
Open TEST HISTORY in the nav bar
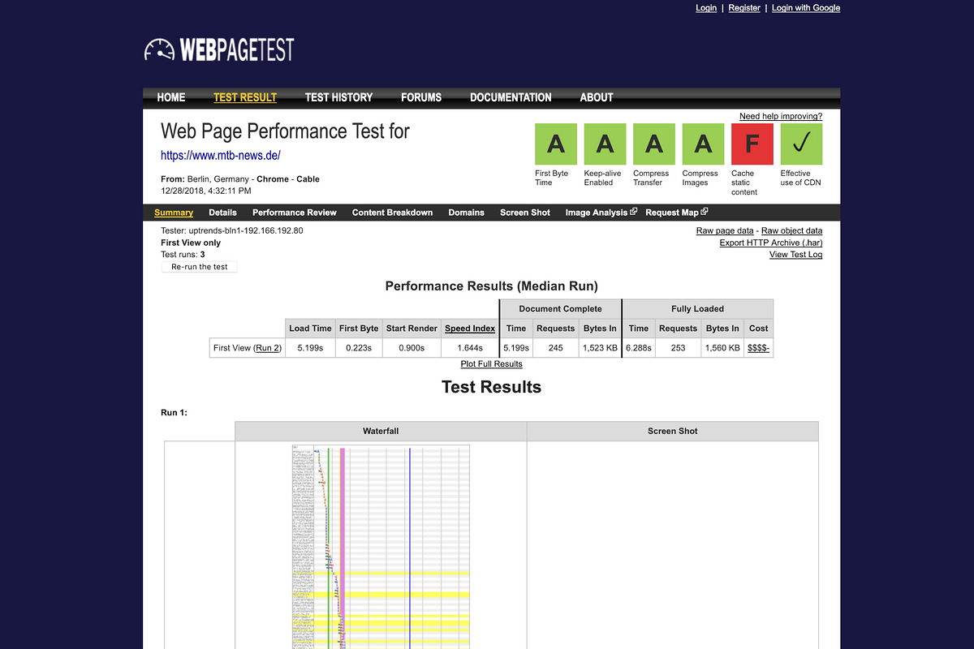pyautogui.click(x=338, y=97)
